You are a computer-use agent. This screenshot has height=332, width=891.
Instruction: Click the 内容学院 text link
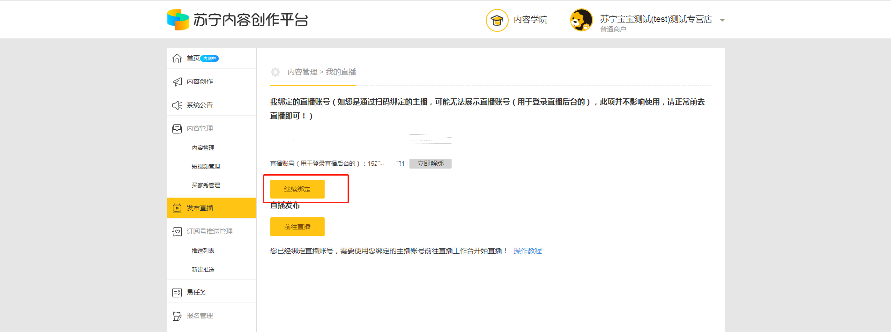click(x=530, y=20)
